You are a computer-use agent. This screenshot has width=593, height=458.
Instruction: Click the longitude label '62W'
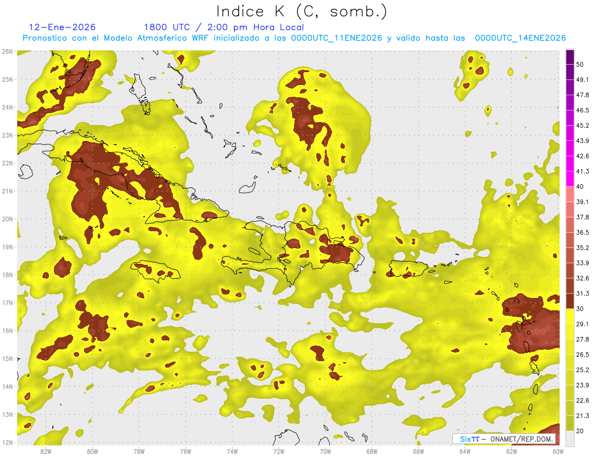click(x=511, y=451)
